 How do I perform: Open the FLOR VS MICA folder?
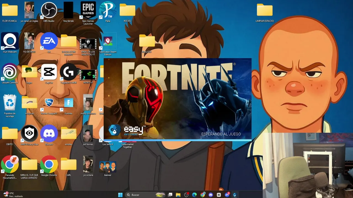(x=10, y=12)
